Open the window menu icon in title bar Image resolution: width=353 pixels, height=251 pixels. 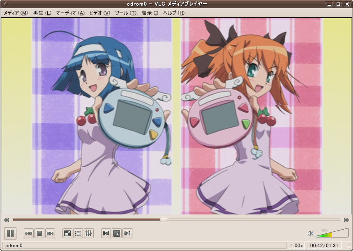(x=6, y=4)
